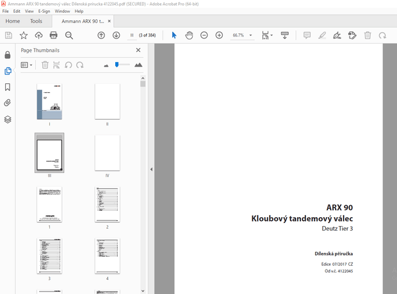
Task: Delete selected thumbnail pages
Action: click(45, 65)
